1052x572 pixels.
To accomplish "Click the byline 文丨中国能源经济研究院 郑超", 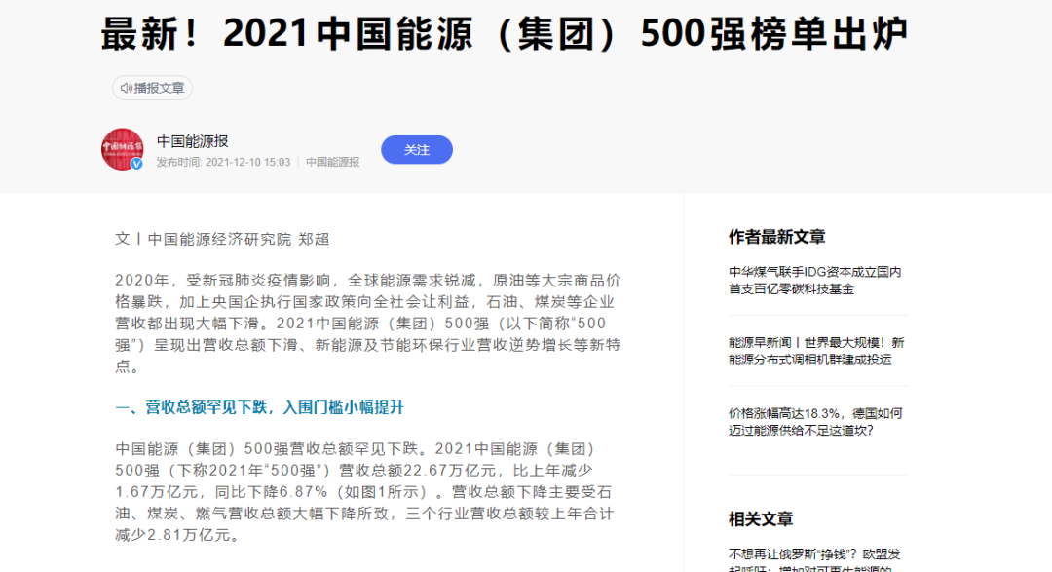I will [x=222, y=239].
